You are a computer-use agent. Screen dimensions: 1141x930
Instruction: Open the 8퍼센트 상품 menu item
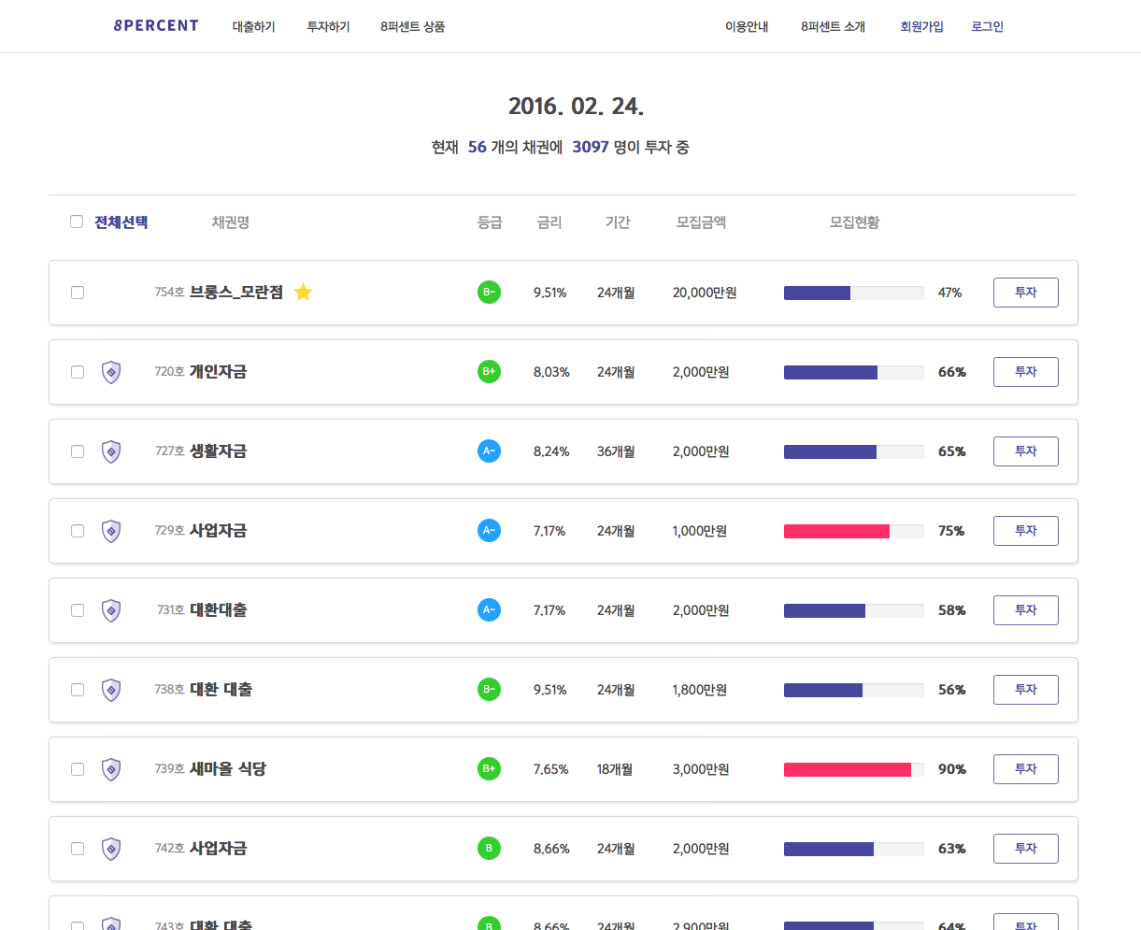(412, 27)
